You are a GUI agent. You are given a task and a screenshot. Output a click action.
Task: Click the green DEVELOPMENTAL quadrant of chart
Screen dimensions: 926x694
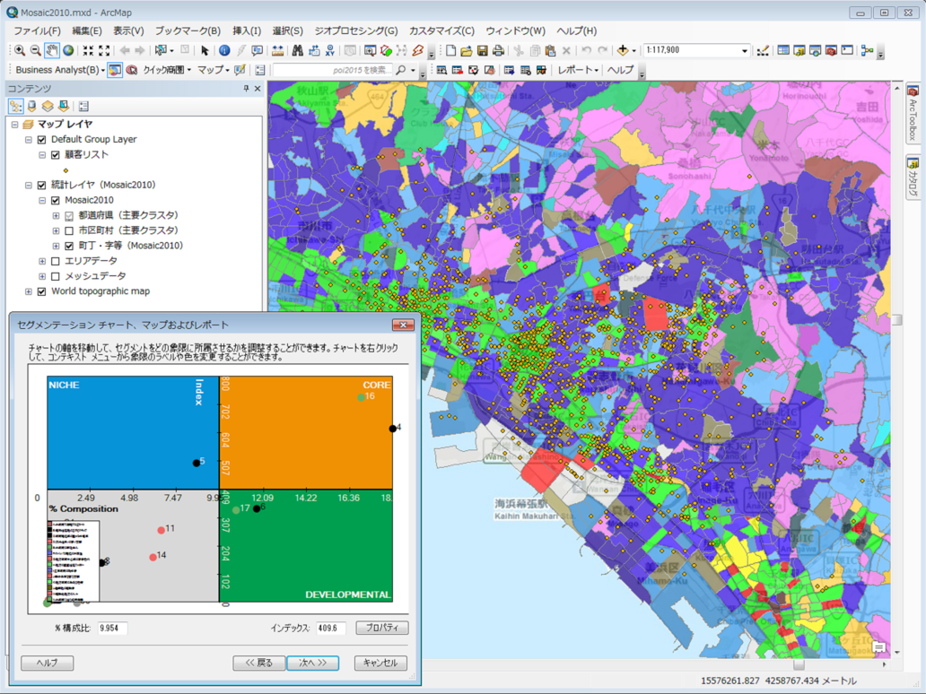(x=306, y=546)
